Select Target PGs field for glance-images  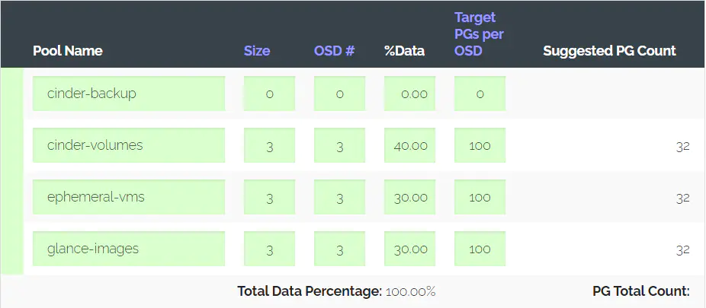pyautogui.click(x=480, y=249)
